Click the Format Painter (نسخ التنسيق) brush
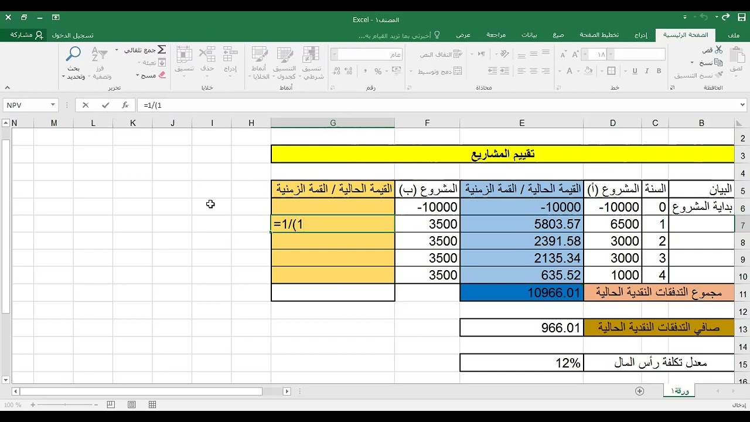 [x=718, y=76]
